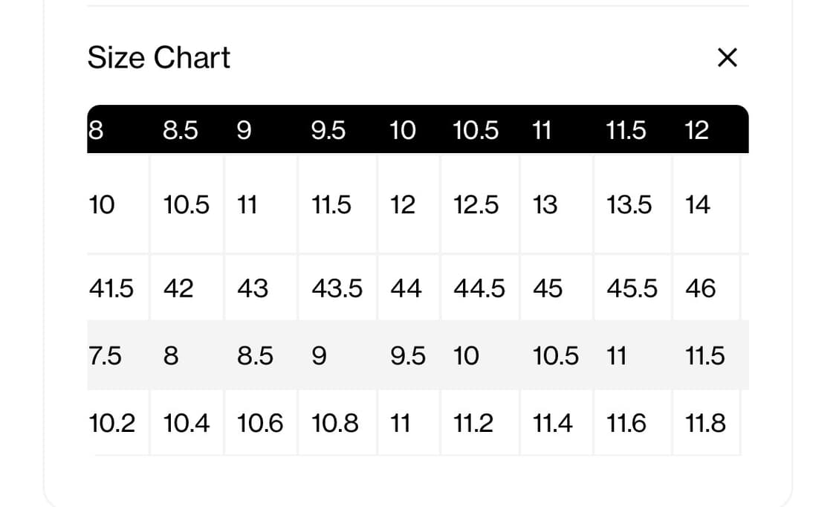Screen dimensions: 836x507
Task: Click 9.5 in the black header row
Action: (x=328, y=131)
